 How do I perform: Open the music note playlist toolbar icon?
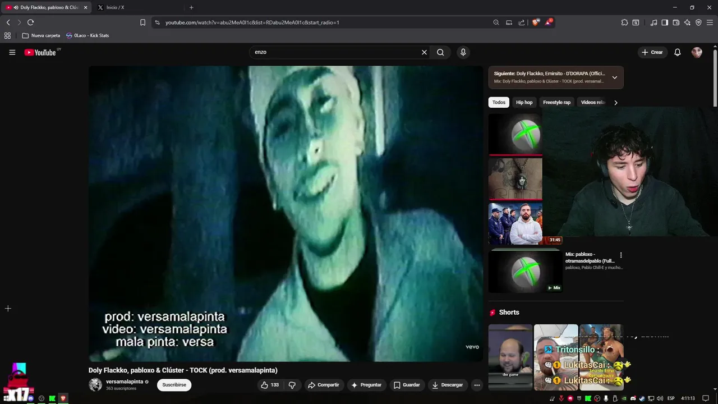point(653,22)
